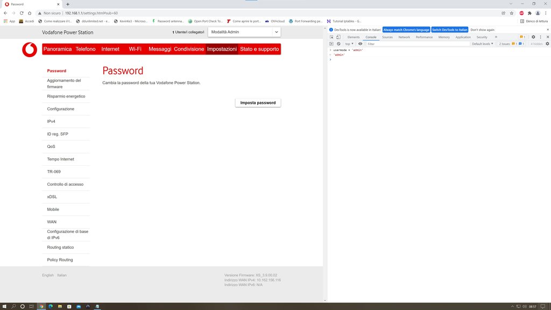Open Aggiornamento del firmware settings

(x=66, y=83)
